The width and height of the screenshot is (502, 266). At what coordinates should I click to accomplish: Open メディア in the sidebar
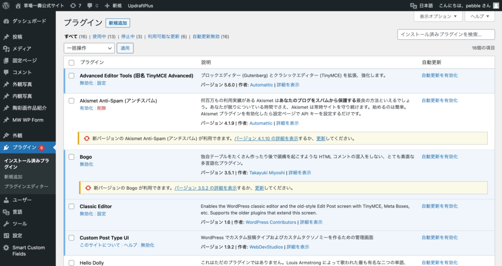[22, 48]
